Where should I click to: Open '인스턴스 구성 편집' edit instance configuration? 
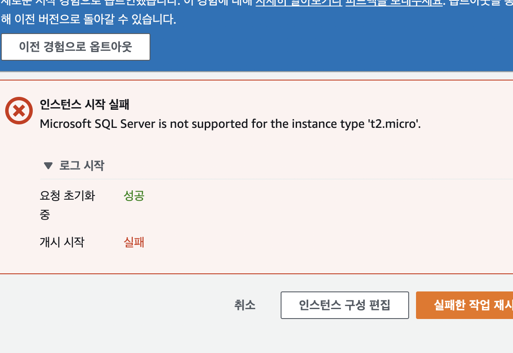pyautogui.click(x=345, y=305)
